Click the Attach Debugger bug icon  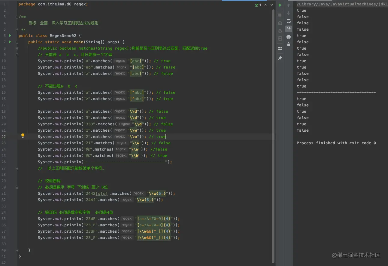coord(280,31)
